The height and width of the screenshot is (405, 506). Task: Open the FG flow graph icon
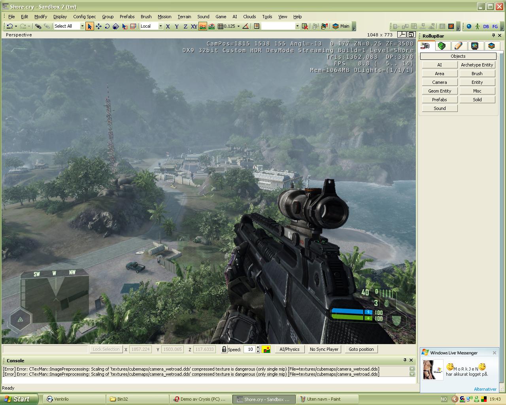[x=495, y=26]
